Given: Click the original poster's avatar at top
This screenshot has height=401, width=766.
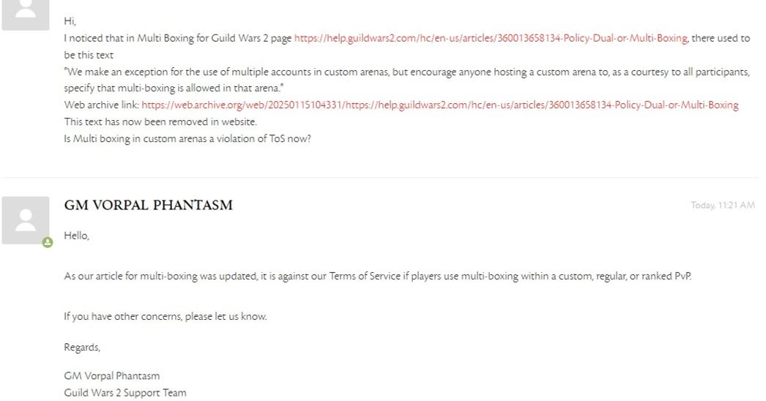Looking at the screenshot, I should (26, 15).
